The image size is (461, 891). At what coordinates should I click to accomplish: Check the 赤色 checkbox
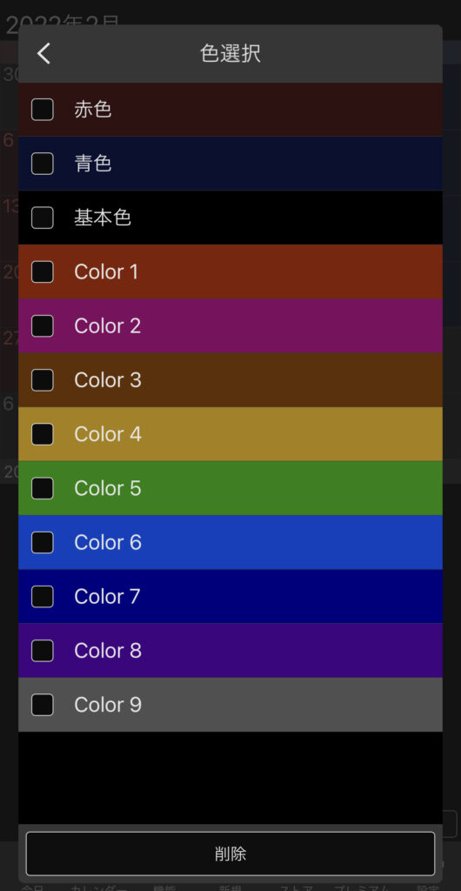43,109
